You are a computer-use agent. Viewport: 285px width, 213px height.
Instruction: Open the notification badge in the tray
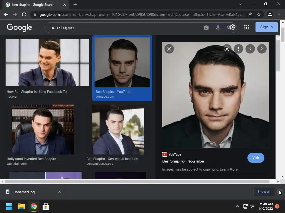[x=277, y=206]
